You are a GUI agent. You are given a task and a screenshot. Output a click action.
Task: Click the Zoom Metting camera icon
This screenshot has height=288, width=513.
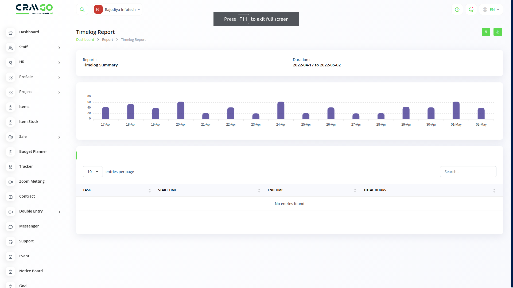click(10, 182)
